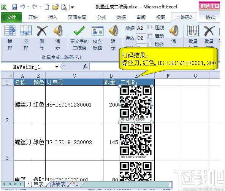Click cell HS-LSD191230001
This screenshot has width=225, height=191.
pyautogui.click(x=74, y=104)
